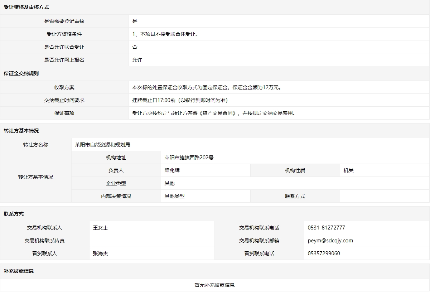This screenshot has width=430, height=295.
Task: Click the 资产交易合同 guarantee clause text
Action: pyautogui.click(x=214, y=113)
